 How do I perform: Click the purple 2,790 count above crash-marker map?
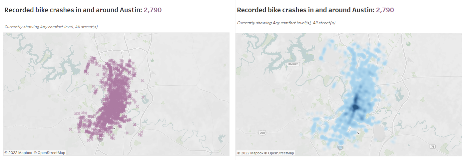153,10
